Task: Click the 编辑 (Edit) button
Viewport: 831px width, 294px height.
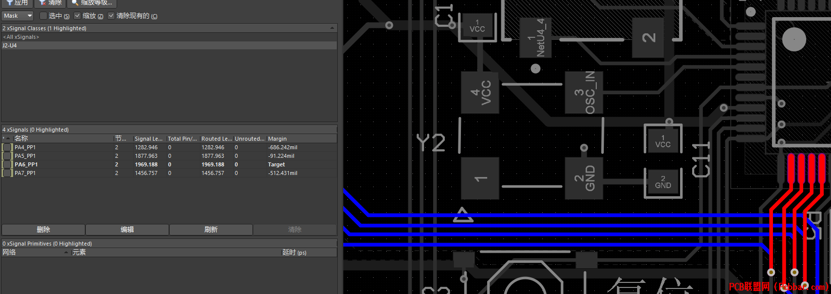Action: 127,229
